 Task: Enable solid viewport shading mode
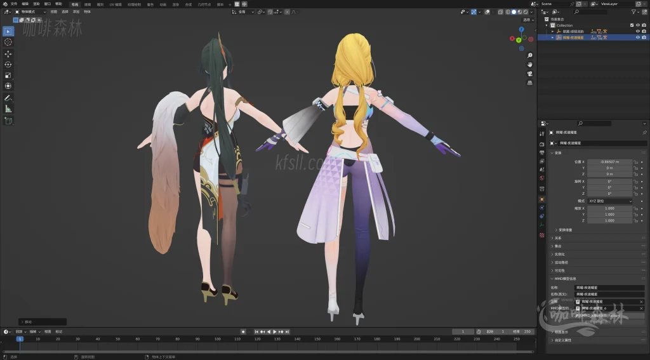[514, 12]
